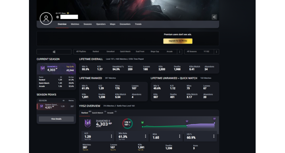Filter by Unranked playlist
This screenshot has width=285, height=153.
click(110, 52)
